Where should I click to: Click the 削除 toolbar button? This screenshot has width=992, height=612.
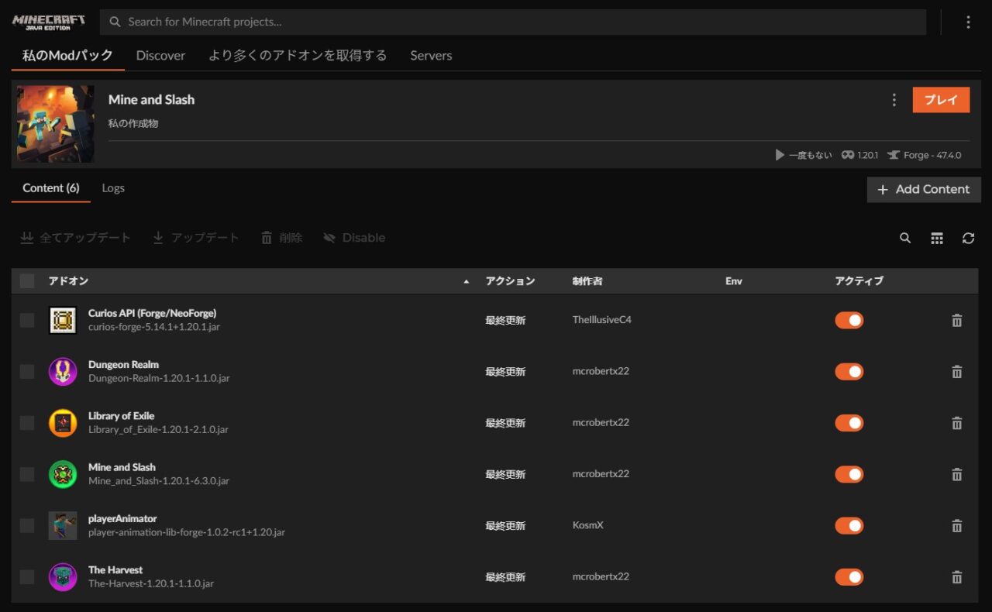coord(281,238)
